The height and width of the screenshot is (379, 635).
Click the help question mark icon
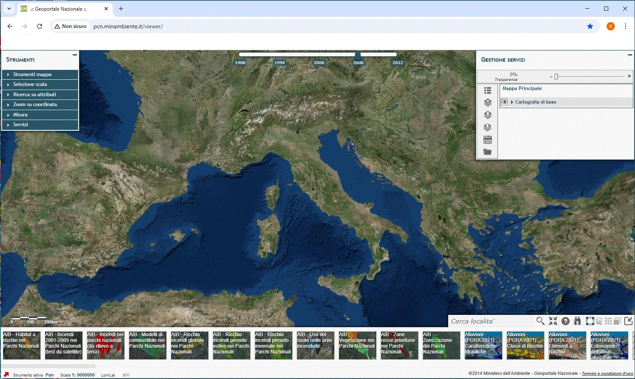[x=565, y=321]
